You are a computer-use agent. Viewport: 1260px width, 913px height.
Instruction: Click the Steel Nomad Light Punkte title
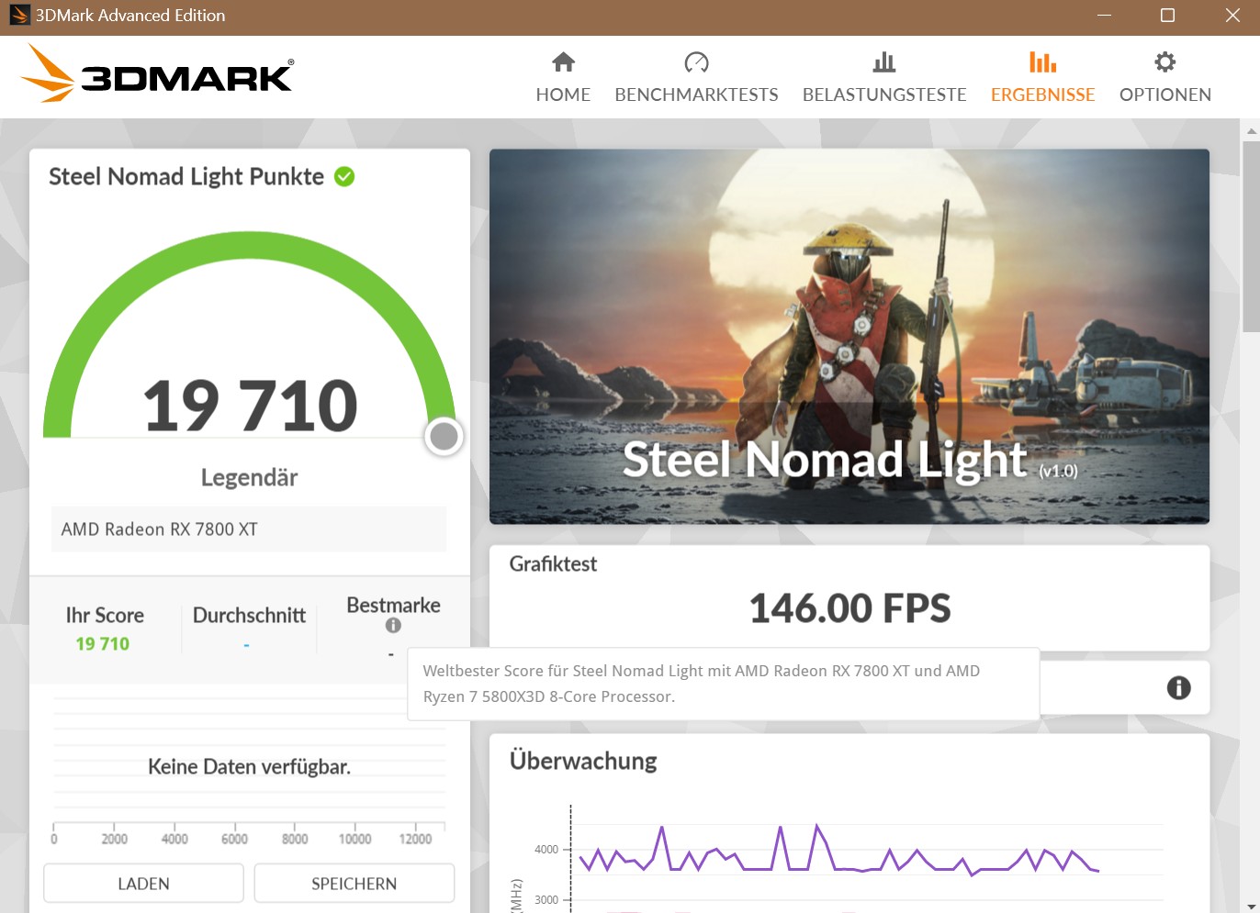click(x=186, y=176)
